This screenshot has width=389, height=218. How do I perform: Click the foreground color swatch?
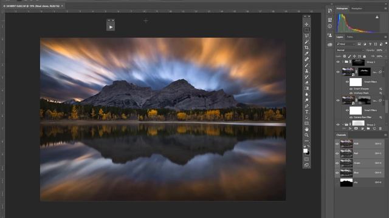click(305, 151)
